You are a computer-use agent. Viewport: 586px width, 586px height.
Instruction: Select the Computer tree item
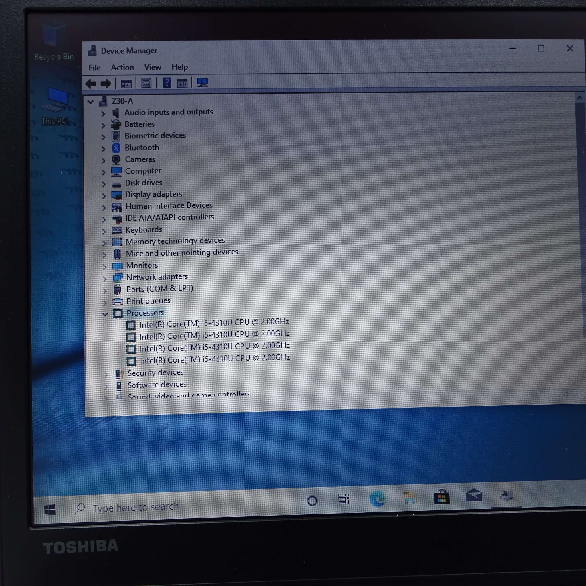click(143, 171)
